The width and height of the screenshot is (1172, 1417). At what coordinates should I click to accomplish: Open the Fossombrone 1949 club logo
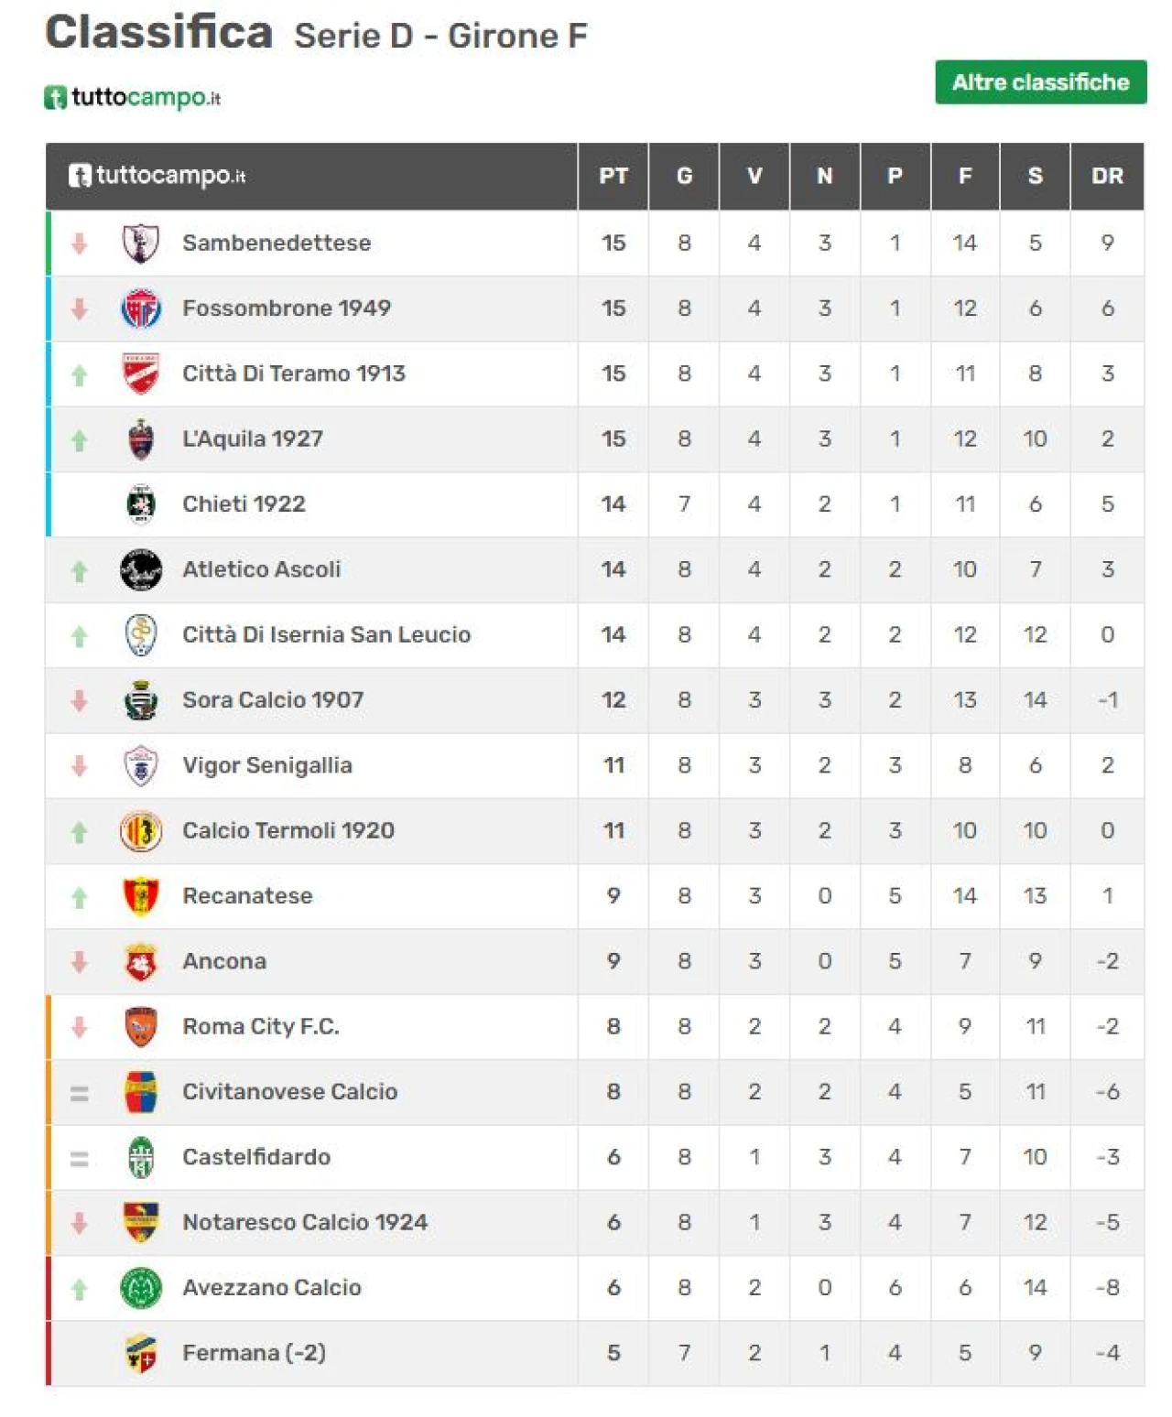[x=141, y=308]
